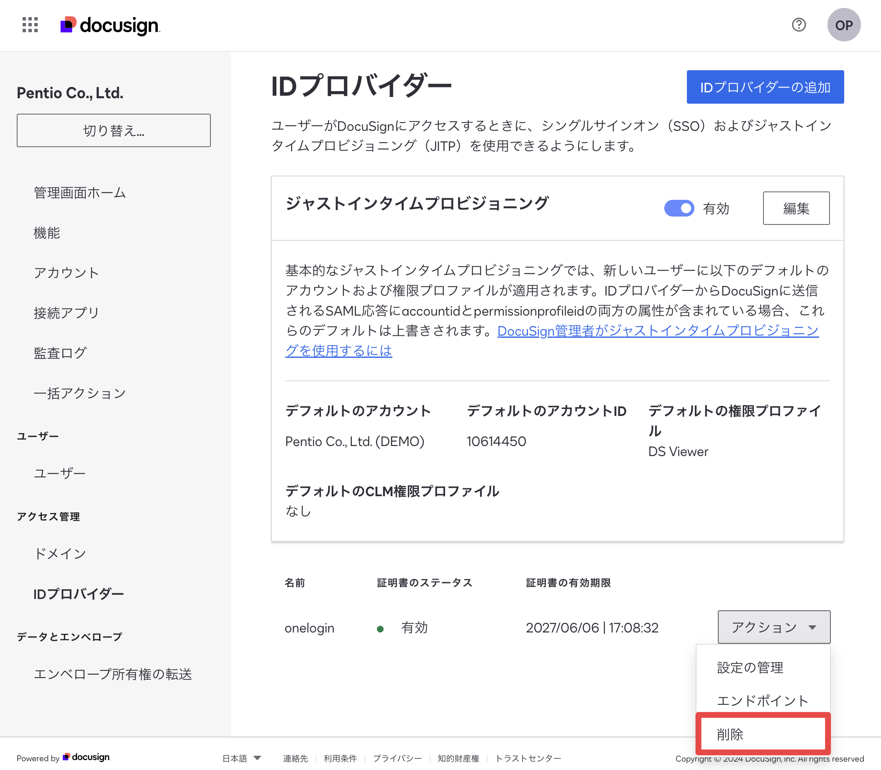Click the default account ID 10614450
The width and height of the screenshot is (881, 770).
click(496, 441)
